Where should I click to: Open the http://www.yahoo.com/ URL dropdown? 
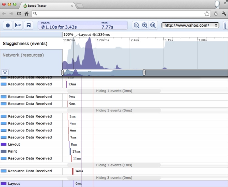pos(190,25)
